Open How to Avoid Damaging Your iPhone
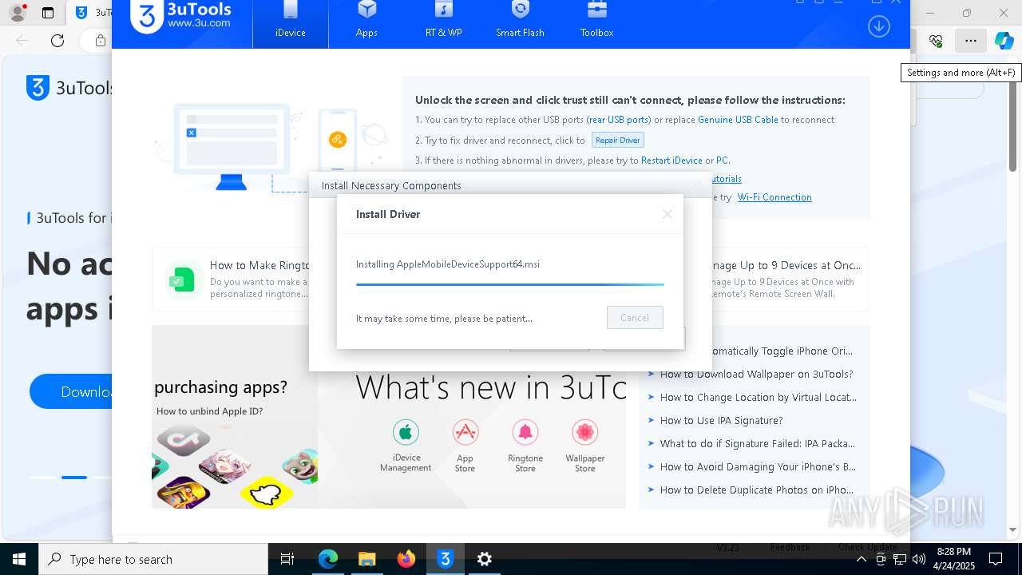1022x575 pixels. coord(758,466)
